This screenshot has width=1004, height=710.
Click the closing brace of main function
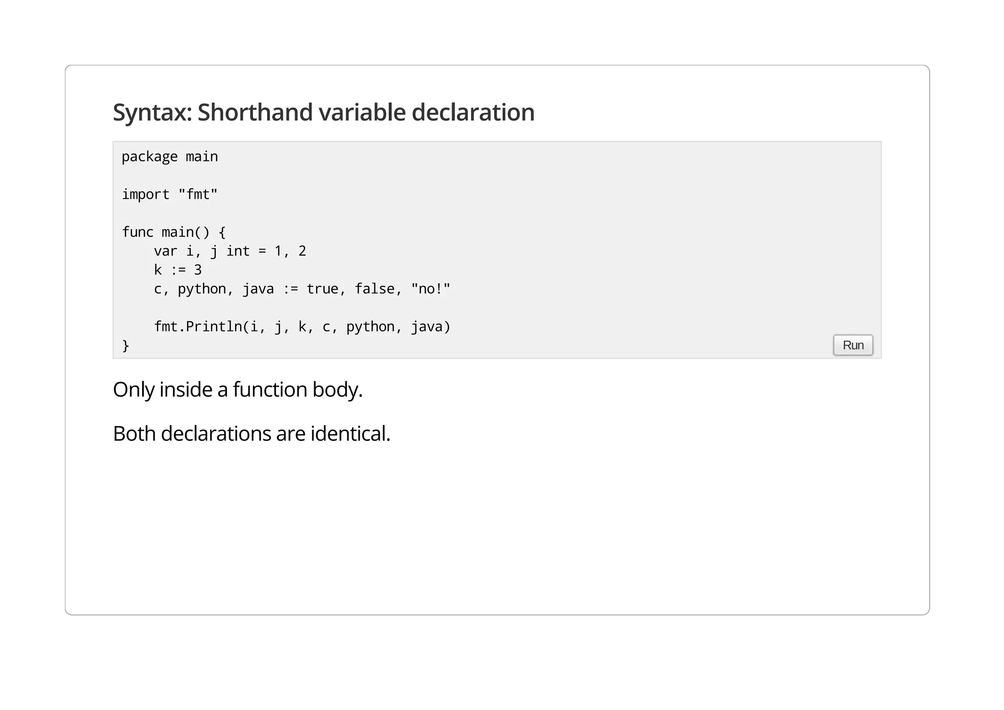125,346
